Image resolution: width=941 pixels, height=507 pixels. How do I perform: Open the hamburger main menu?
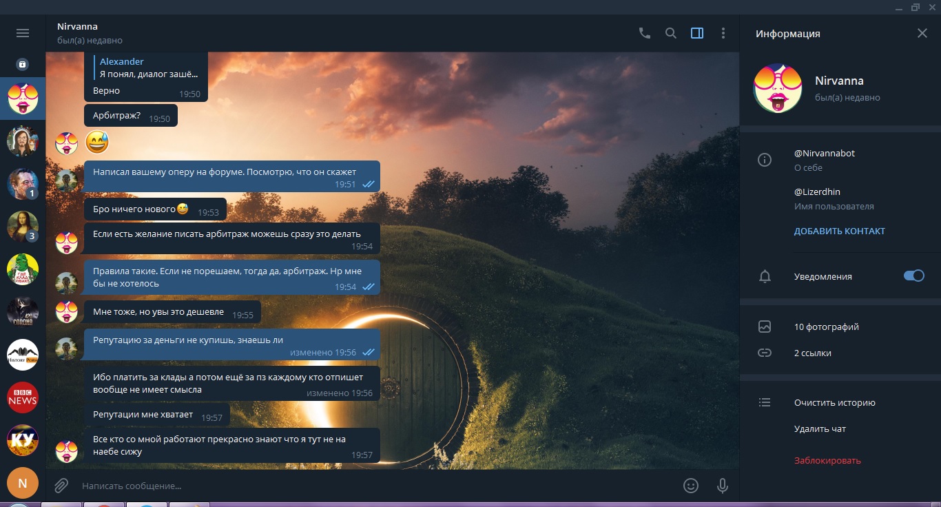pos(23,33)
